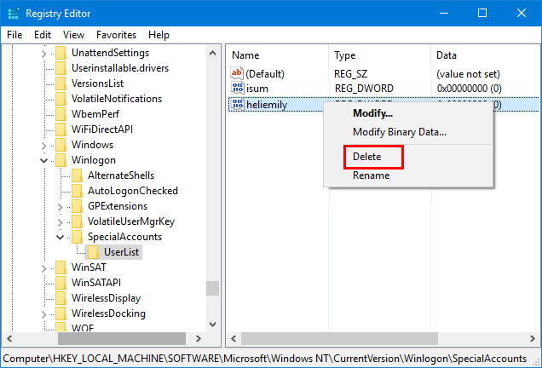
Task: Expand the UnattendSettings tree node
Action: [43, 53]
